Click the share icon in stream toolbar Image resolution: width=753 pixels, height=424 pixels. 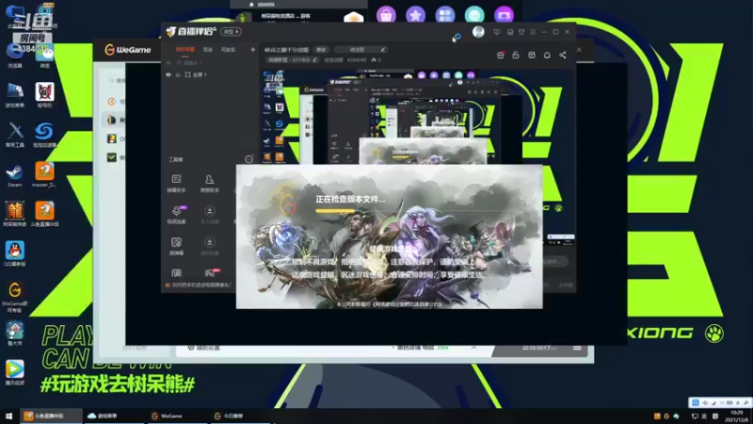coord(563,55)
